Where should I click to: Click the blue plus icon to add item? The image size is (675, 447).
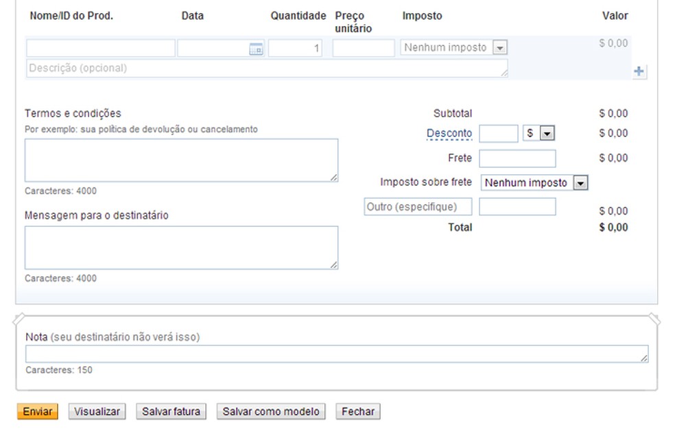click(639, 70)
